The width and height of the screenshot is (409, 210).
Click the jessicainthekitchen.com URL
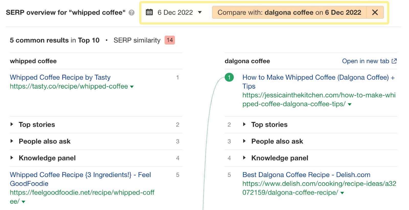pyautogui.click(x=319, y=100)
